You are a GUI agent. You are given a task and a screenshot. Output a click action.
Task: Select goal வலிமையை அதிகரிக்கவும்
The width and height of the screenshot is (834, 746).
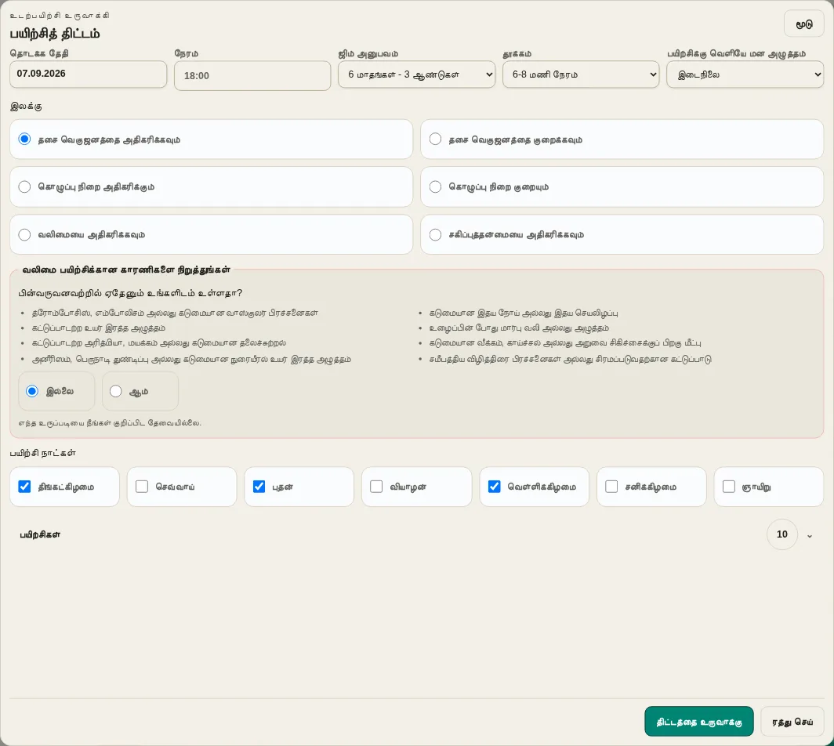point(211,234)
